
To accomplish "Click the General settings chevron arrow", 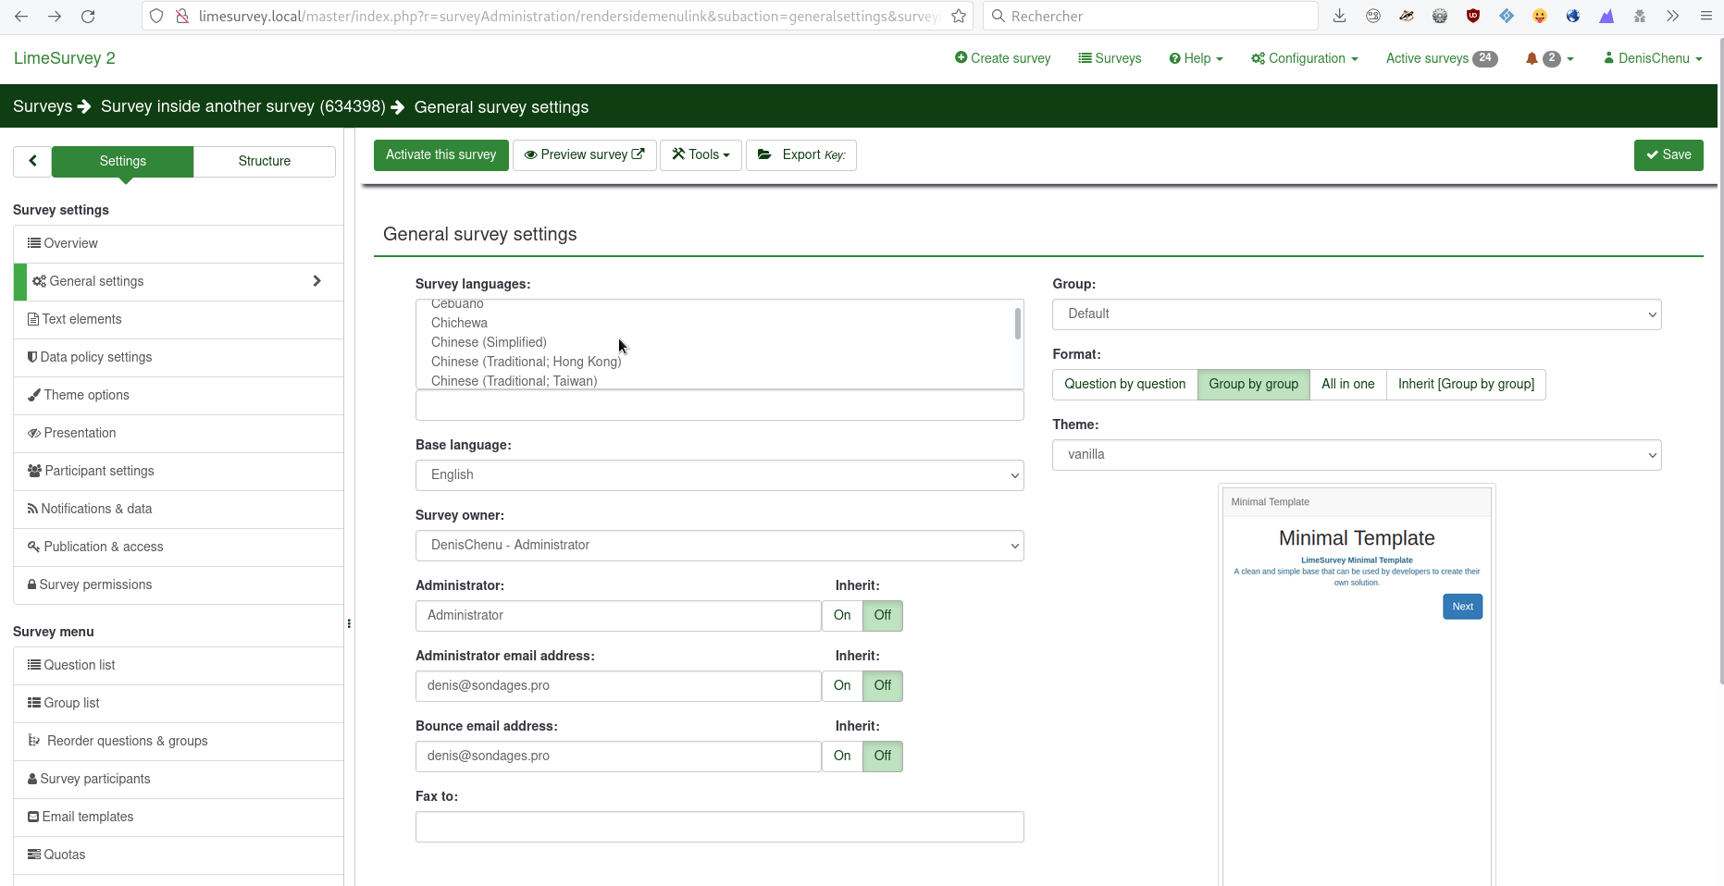I will (x=316, y=281).
